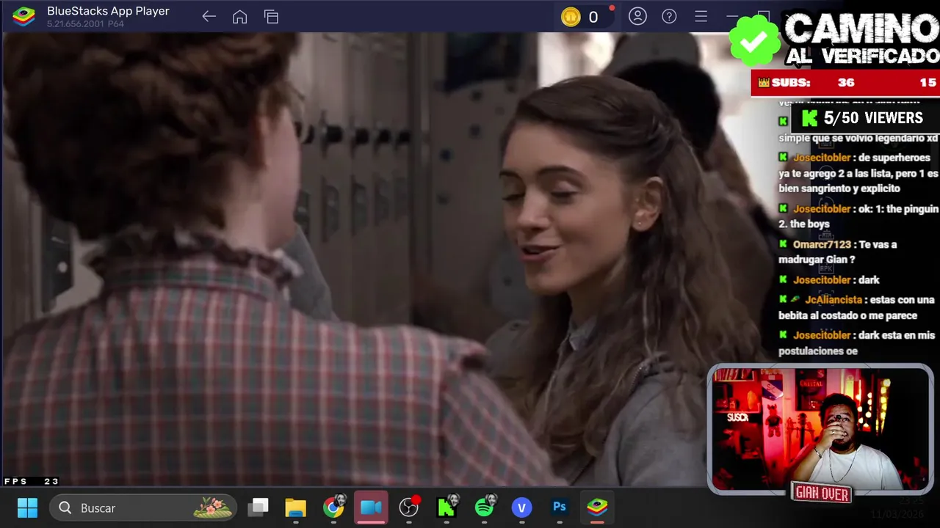The width and height of the screenshot is (940, 528).
Task: Click username JcAliancista in chat
Action: pyautogui.click(x=834, y=299)
